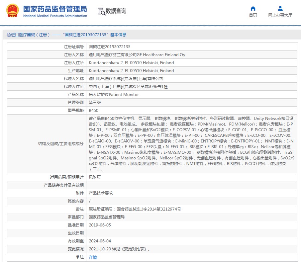Viewport: 301px width, 262px height.
Task: Click the 产品技术要求 attachment cell
Action: 101,193
